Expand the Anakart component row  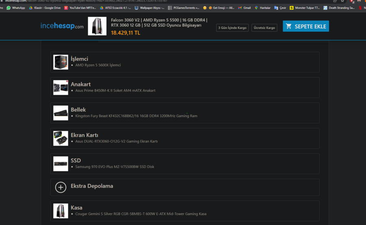click(185, 87)
